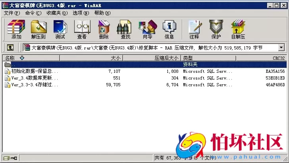The height and width of the screenshot is (163, 289).
Task: Open the Favorites (收藏夹) menu
Action: (57, 13)
